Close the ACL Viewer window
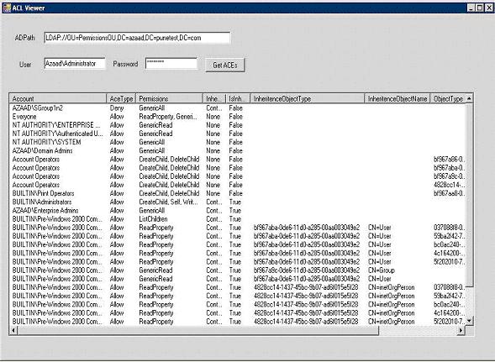The width and height of the screenshot is (495, 362). pos(488,8)
